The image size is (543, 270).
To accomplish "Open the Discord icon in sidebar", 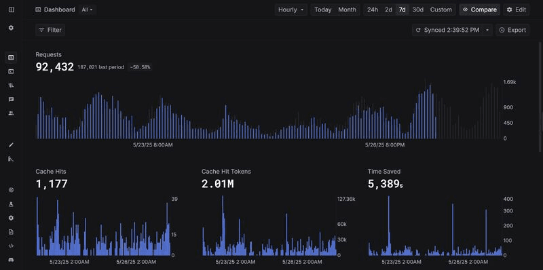I will 11,260.
